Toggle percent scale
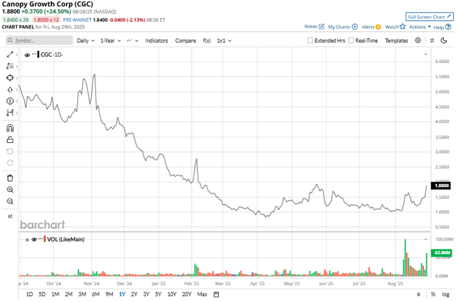Image resolution: width=456 pixels, height=302 pixels. [433, 295]
